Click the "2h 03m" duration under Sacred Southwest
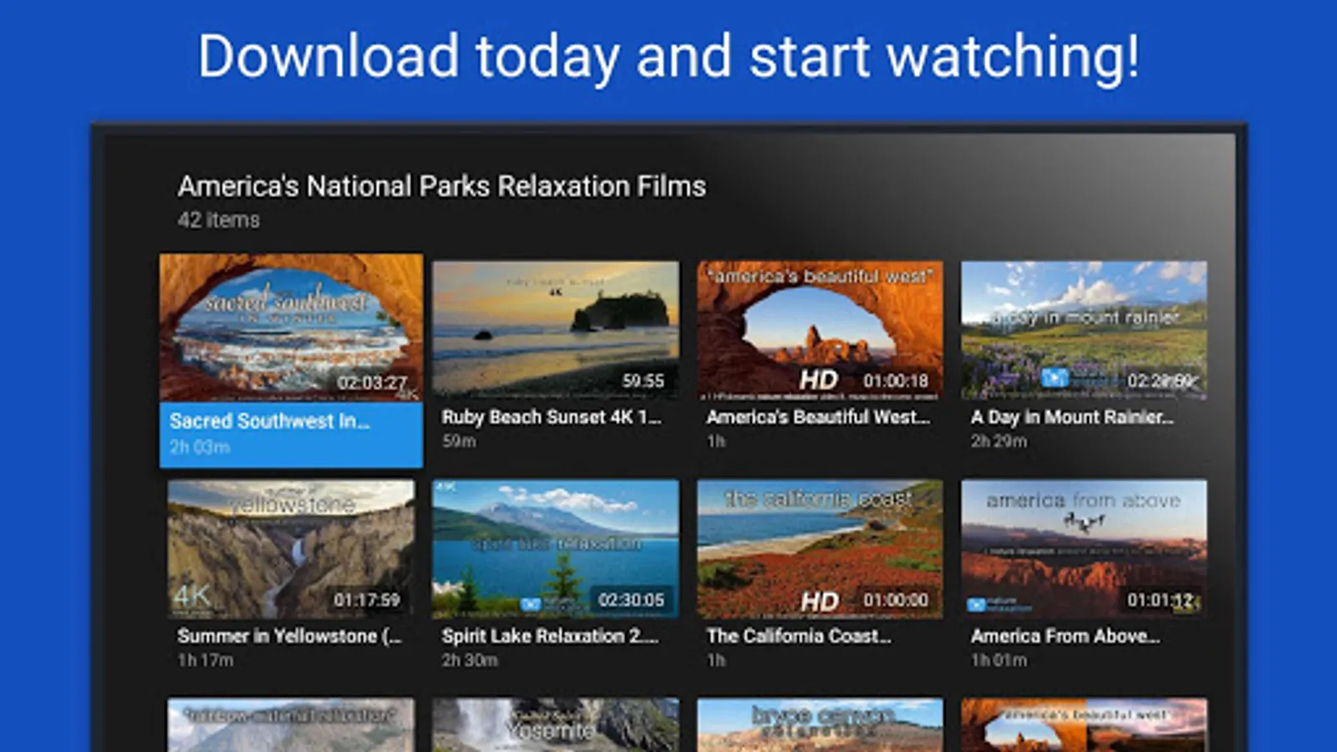 click(x=200, y=447)
